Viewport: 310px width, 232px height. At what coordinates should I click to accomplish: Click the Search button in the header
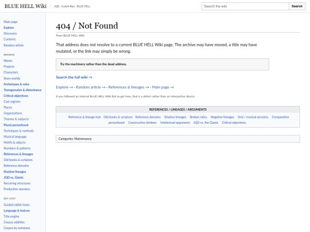tap(297, 6)
